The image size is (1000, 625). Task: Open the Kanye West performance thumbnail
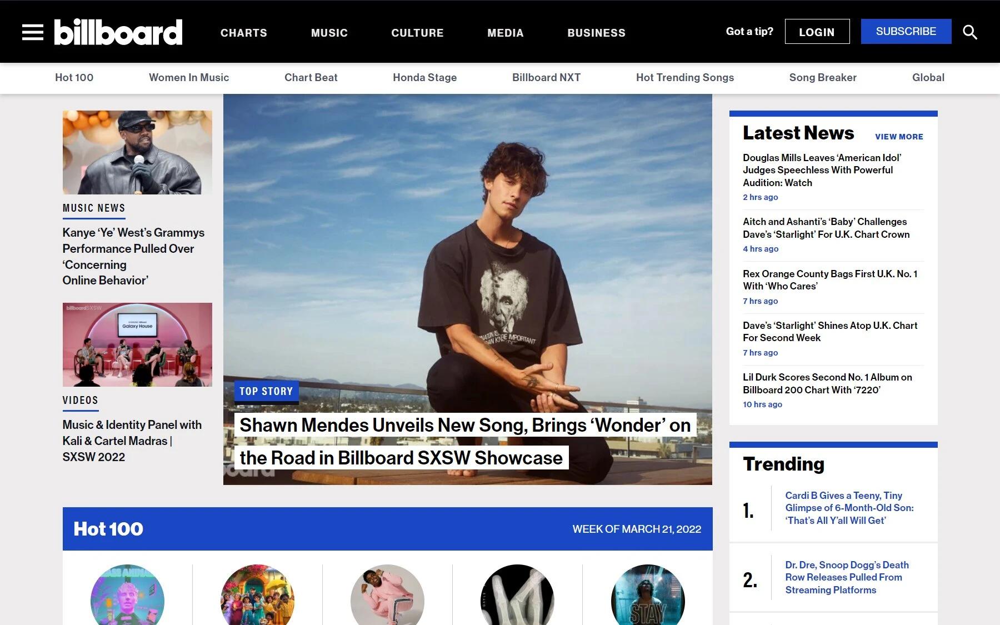[x=137, y=152]
